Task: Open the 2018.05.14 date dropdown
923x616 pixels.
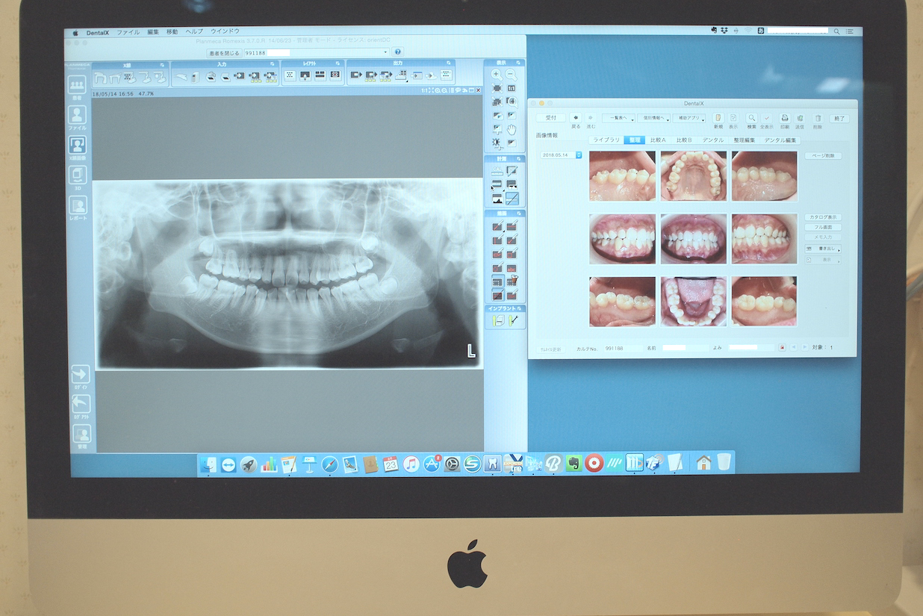Action: tap(578, 155)
